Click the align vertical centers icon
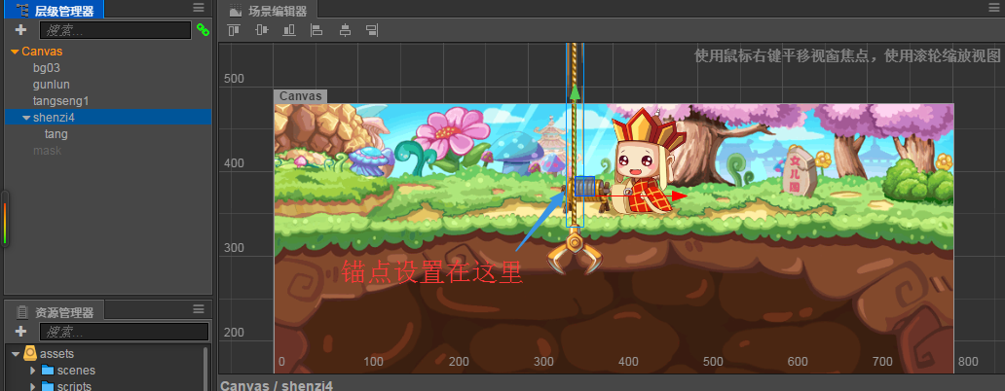Viewport: 1005px width, 391px height. [x=262, y=30]
